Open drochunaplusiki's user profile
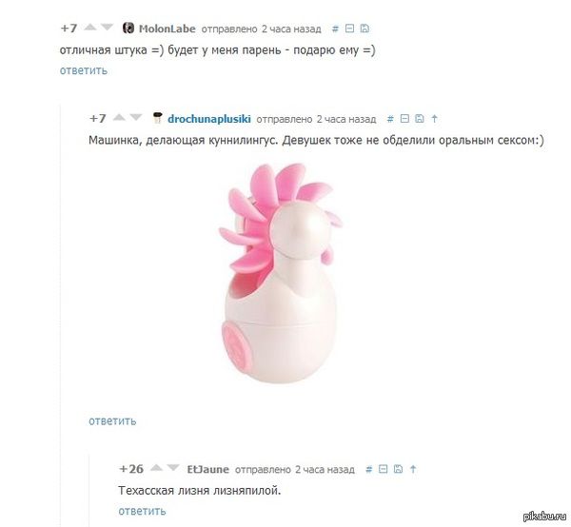This screenshot has height=527, width=571. click(x=209, y=119)
